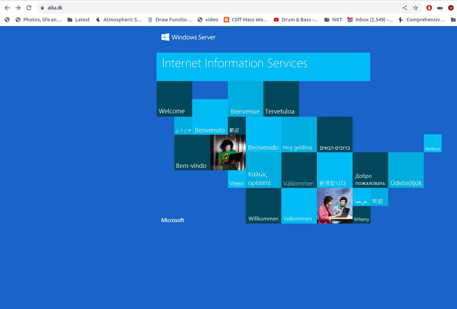Click the Hoş geldiniz tile
The image size is (457, 309).
click(x=299, y=134)
